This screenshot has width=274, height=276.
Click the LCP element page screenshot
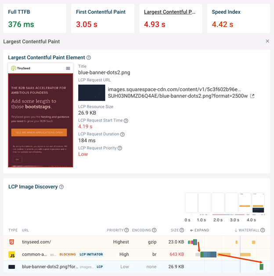coord(40,115)
